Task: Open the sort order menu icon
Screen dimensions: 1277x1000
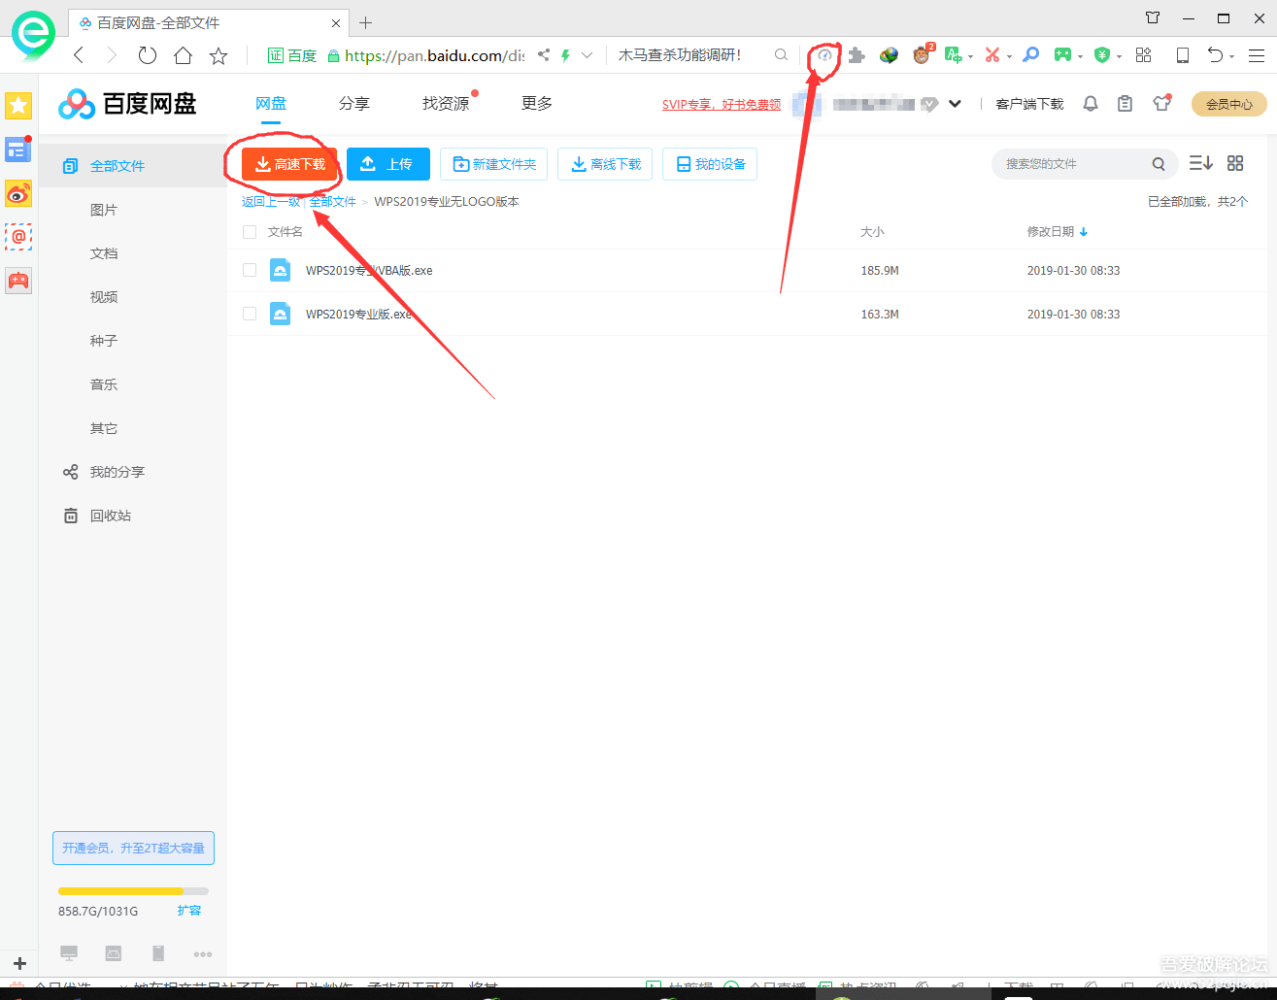Action: pyautogui.click(x=1201, y=163)
